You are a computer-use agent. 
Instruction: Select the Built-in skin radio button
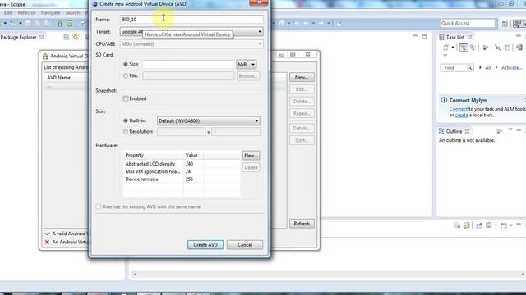tap(126, 120)
